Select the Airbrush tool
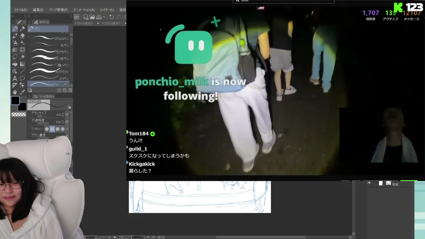The width and height of the screenshot is (425, 239). tap(15, 43)
